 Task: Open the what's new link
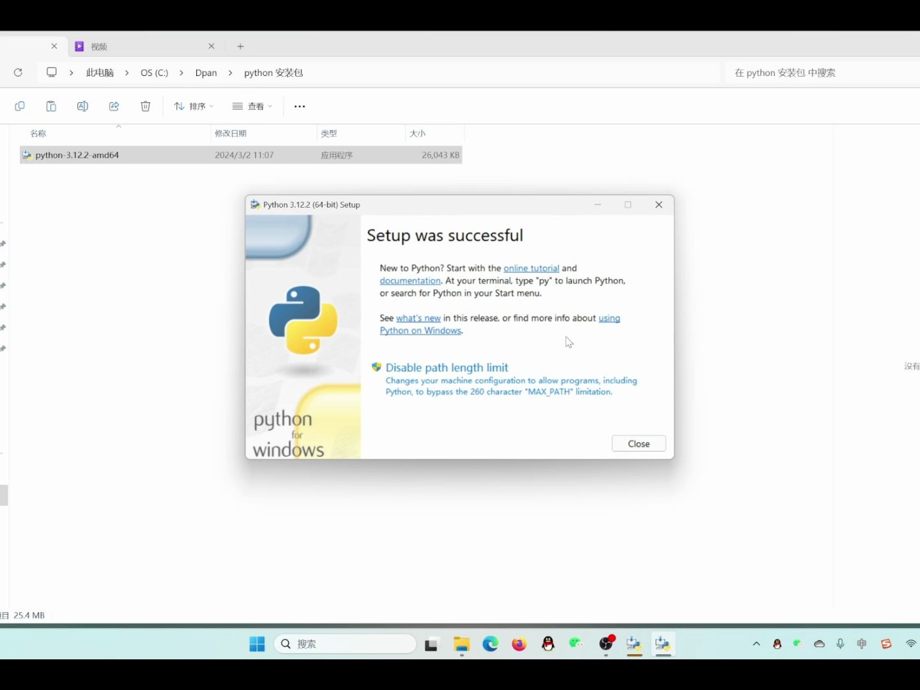[x=418, y=318]
